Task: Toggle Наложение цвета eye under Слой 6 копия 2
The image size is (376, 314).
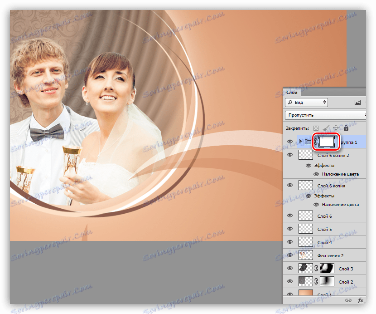Action: tap(316, 174)
